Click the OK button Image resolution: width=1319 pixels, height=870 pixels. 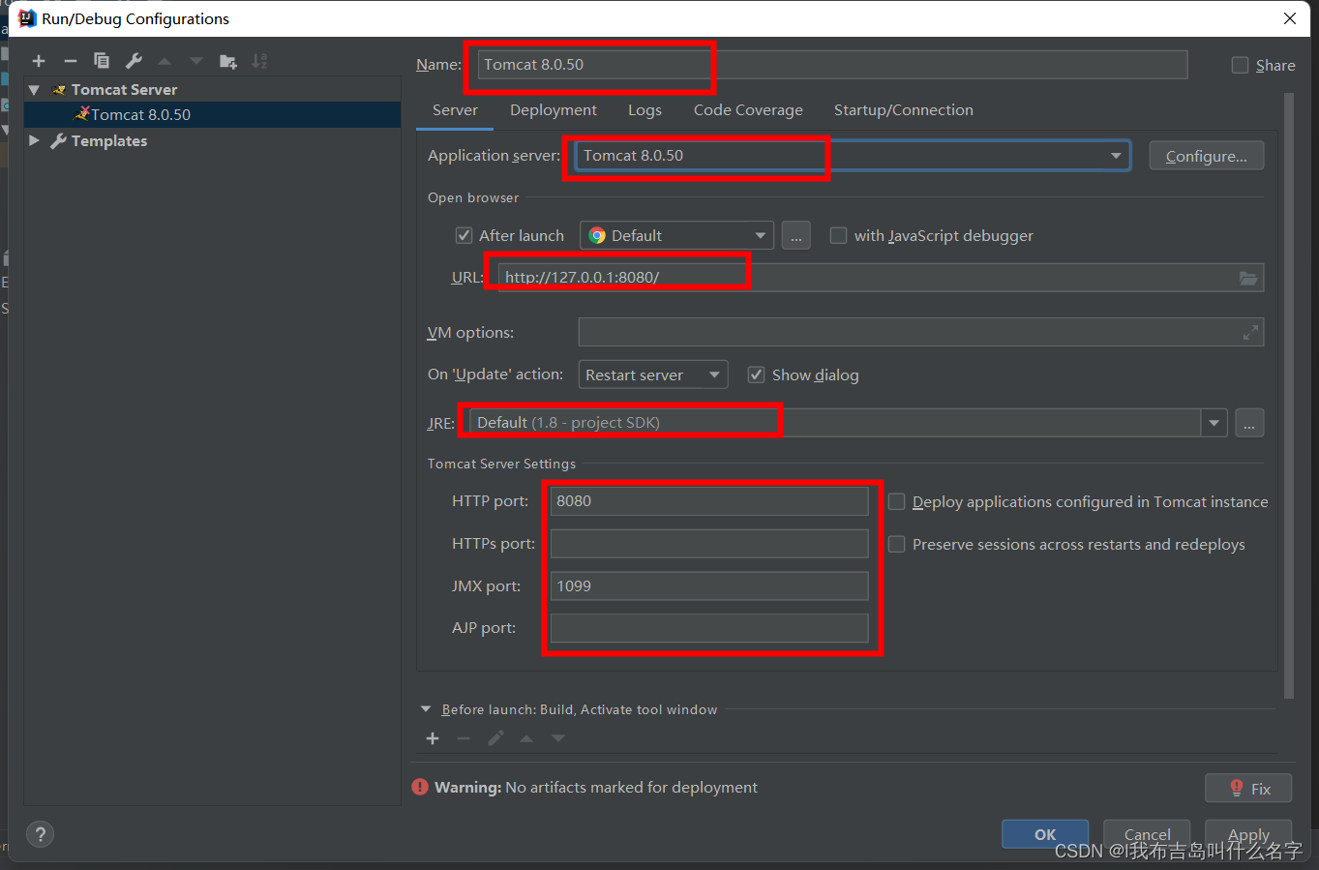click(x=1045, y=834)
